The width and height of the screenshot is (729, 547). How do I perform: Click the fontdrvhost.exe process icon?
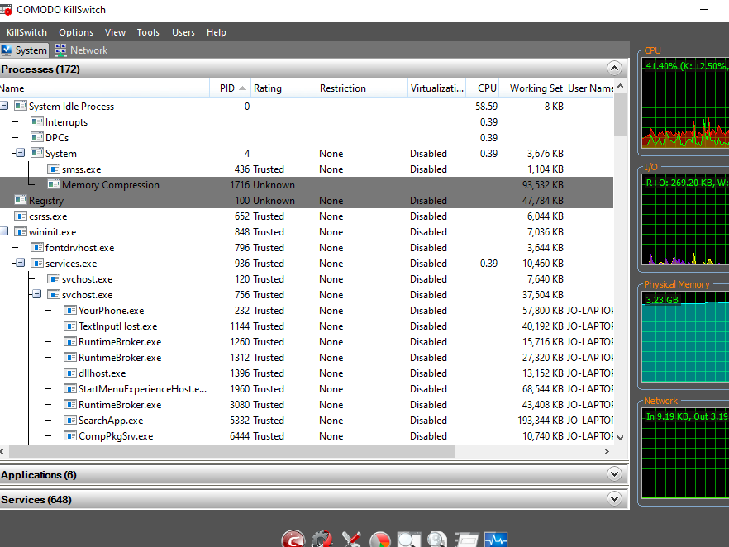[37, 248]
